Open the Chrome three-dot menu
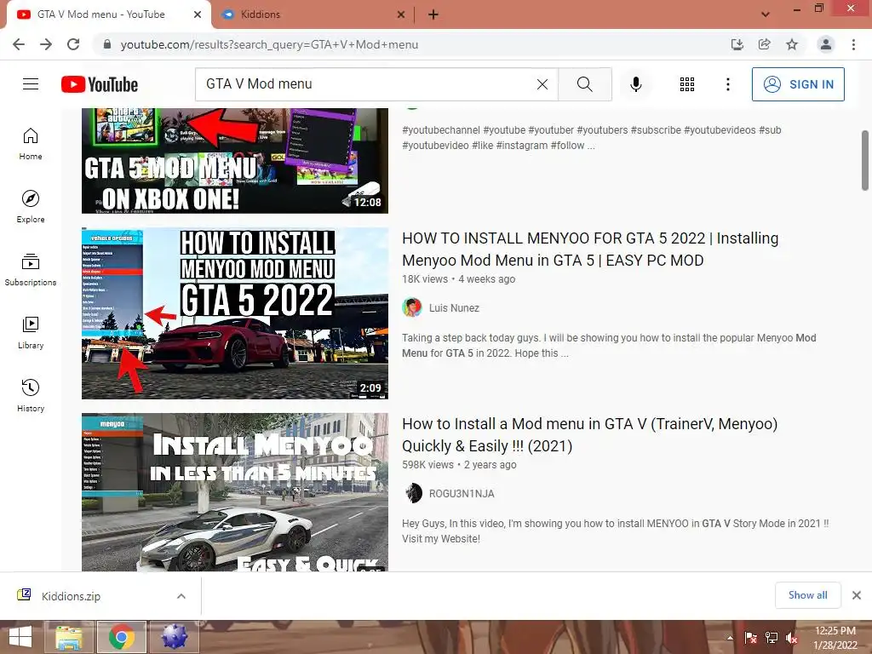 (x=853, y=44)
